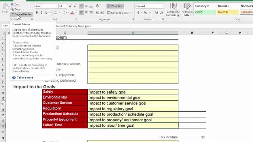Open Font settings dialog launcher
The height and width of the screenshot is (142, 253).
(76, 19)
